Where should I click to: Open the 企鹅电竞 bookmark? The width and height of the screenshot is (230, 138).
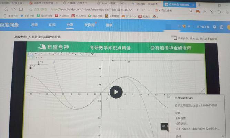click(112, 16)
